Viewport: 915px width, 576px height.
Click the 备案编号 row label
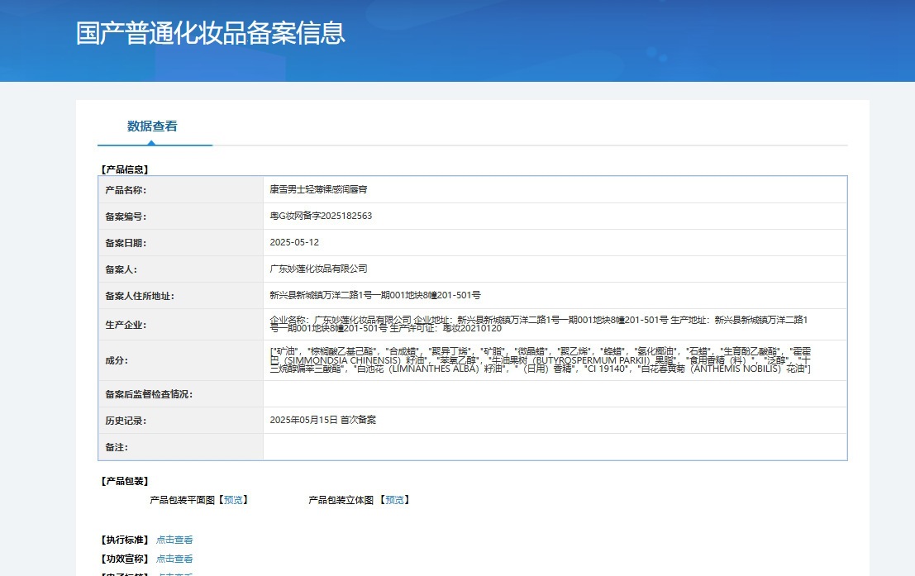click(x=126, y=217)
